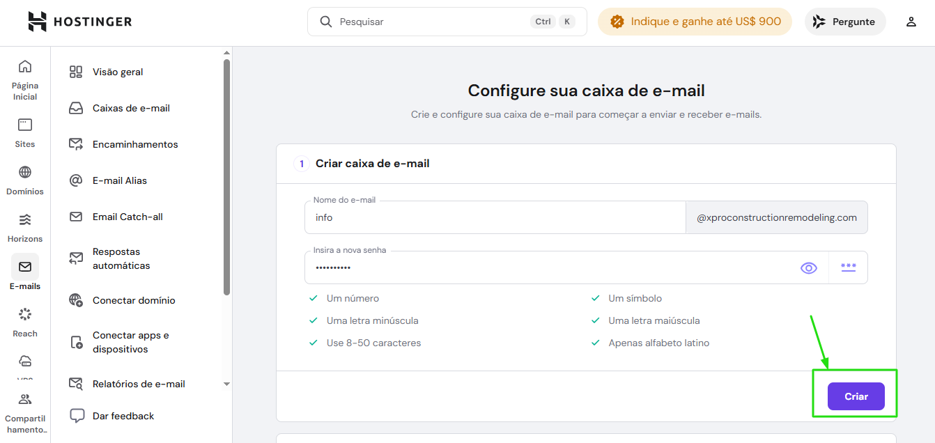Screen dimensions: 935x443
Task: Click the Pergunte button
Action: point(844,22)
